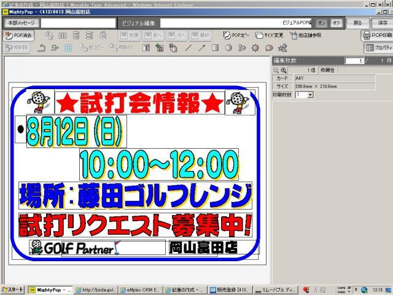The width and height of the screenshot is (393, 295).
Task: Turn visual POP on with オン
Action: click(x=322, y=23)
